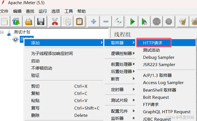Expand the 配置元件 submenu
Screen dimensions: 197x121
pyautogui.click(x=120, y=111)
